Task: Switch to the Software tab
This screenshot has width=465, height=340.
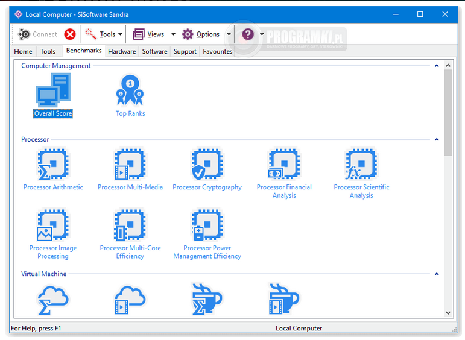Action: click(x=154, y=52)
